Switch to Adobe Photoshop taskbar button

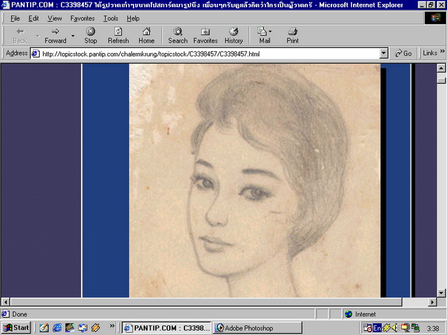point(257,328)
